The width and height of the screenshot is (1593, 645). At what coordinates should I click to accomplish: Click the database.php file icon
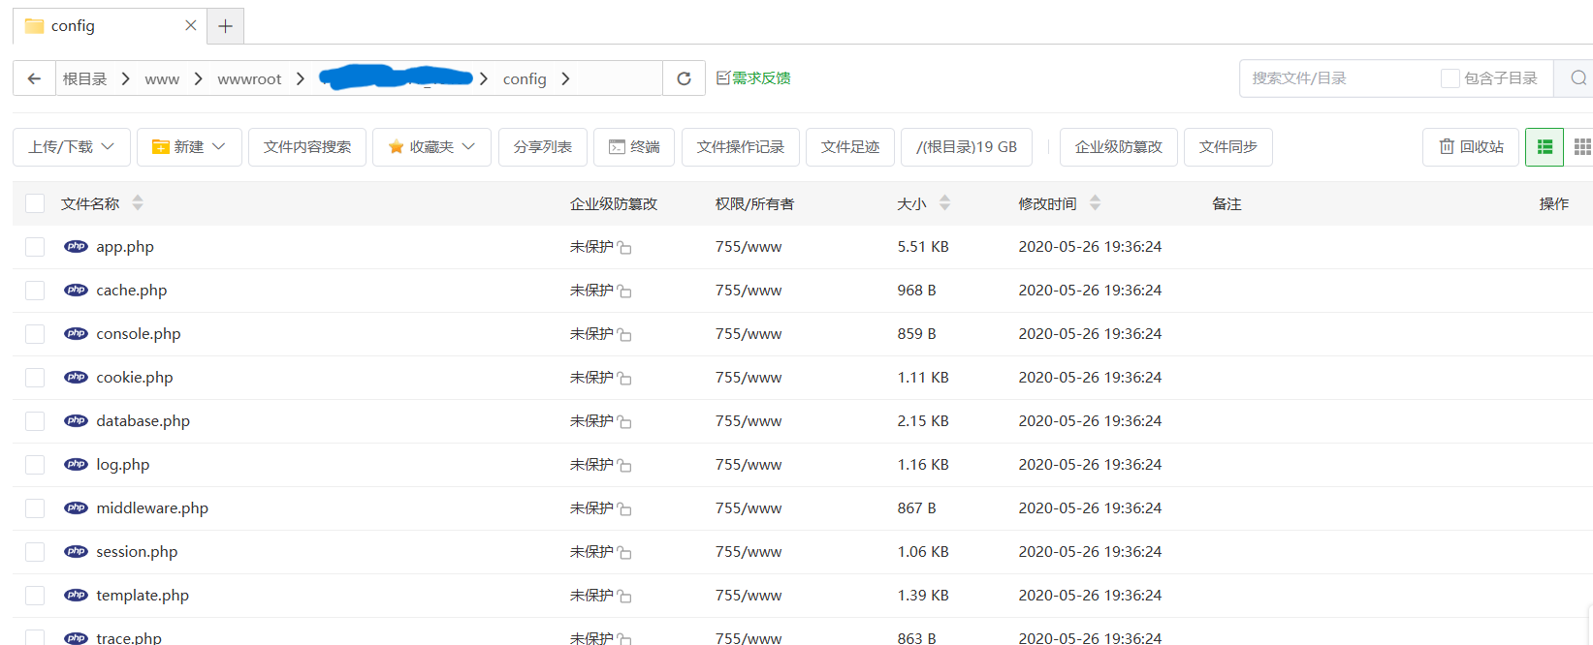click(76, 421)
